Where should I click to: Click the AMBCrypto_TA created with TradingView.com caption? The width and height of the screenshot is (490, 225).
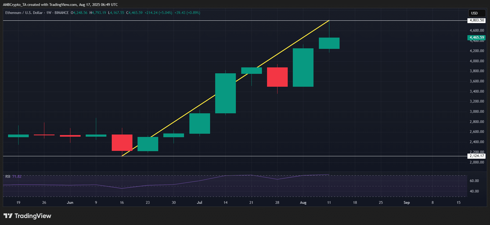click(60, 5)
